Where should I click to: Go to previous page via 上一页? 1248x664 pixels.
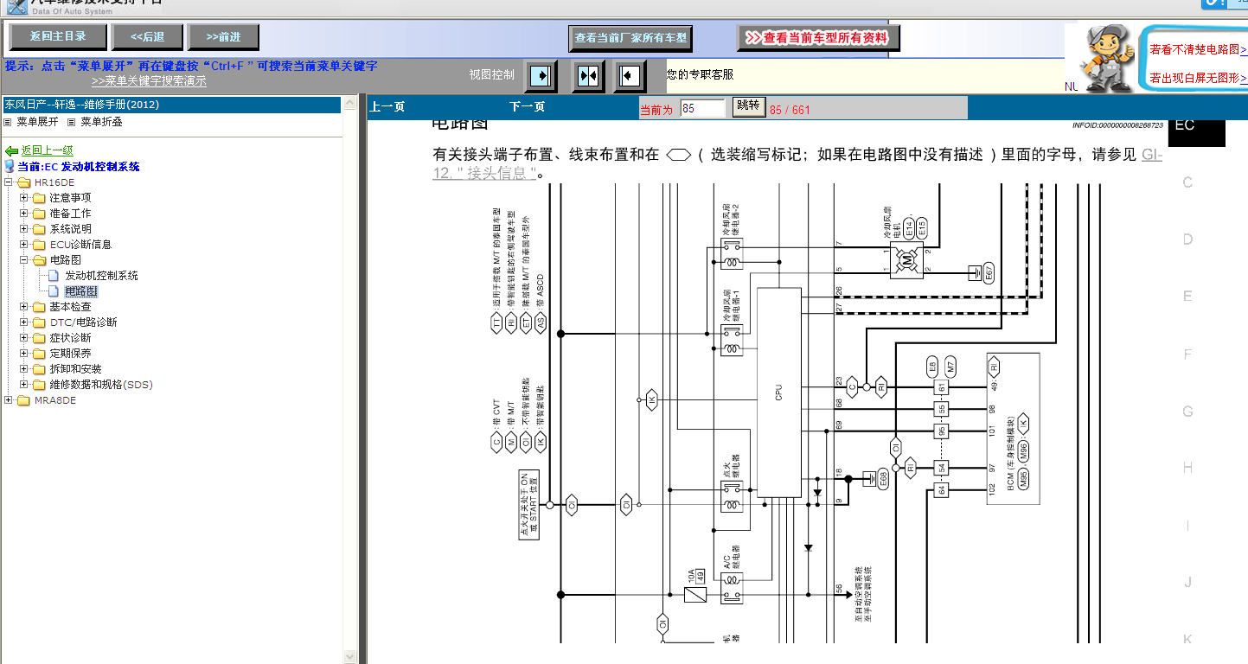[387, 107]
